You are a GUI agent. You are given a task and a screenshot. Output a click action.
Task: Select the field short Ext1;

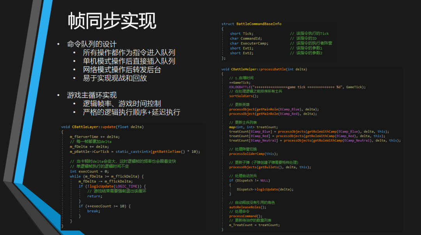coord(242,48)
